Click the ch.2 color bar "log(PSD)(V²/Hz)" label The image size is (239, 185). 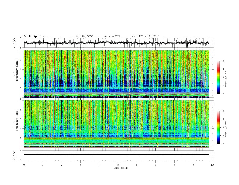click(x=226, y=128)
